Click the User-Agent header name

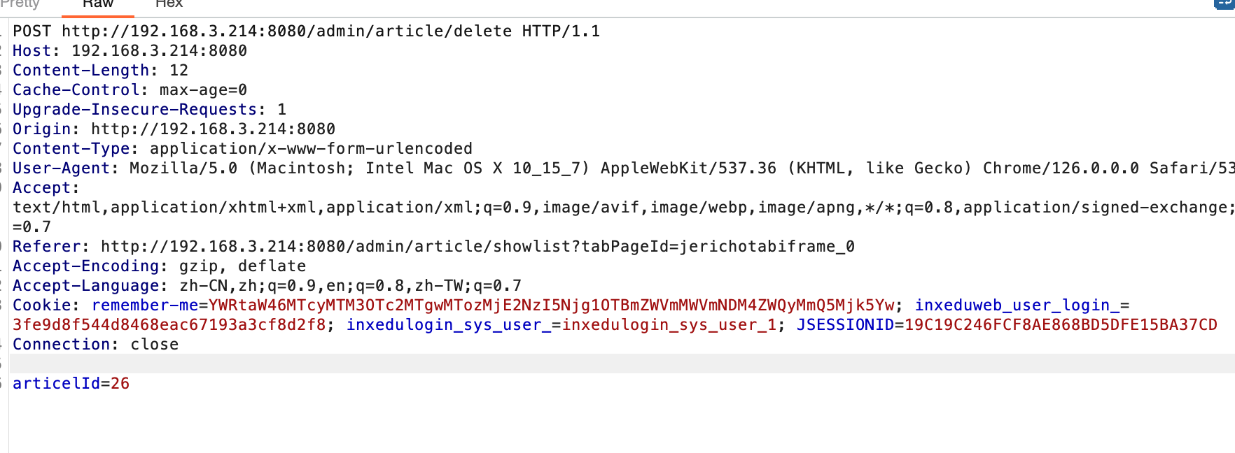61,168
